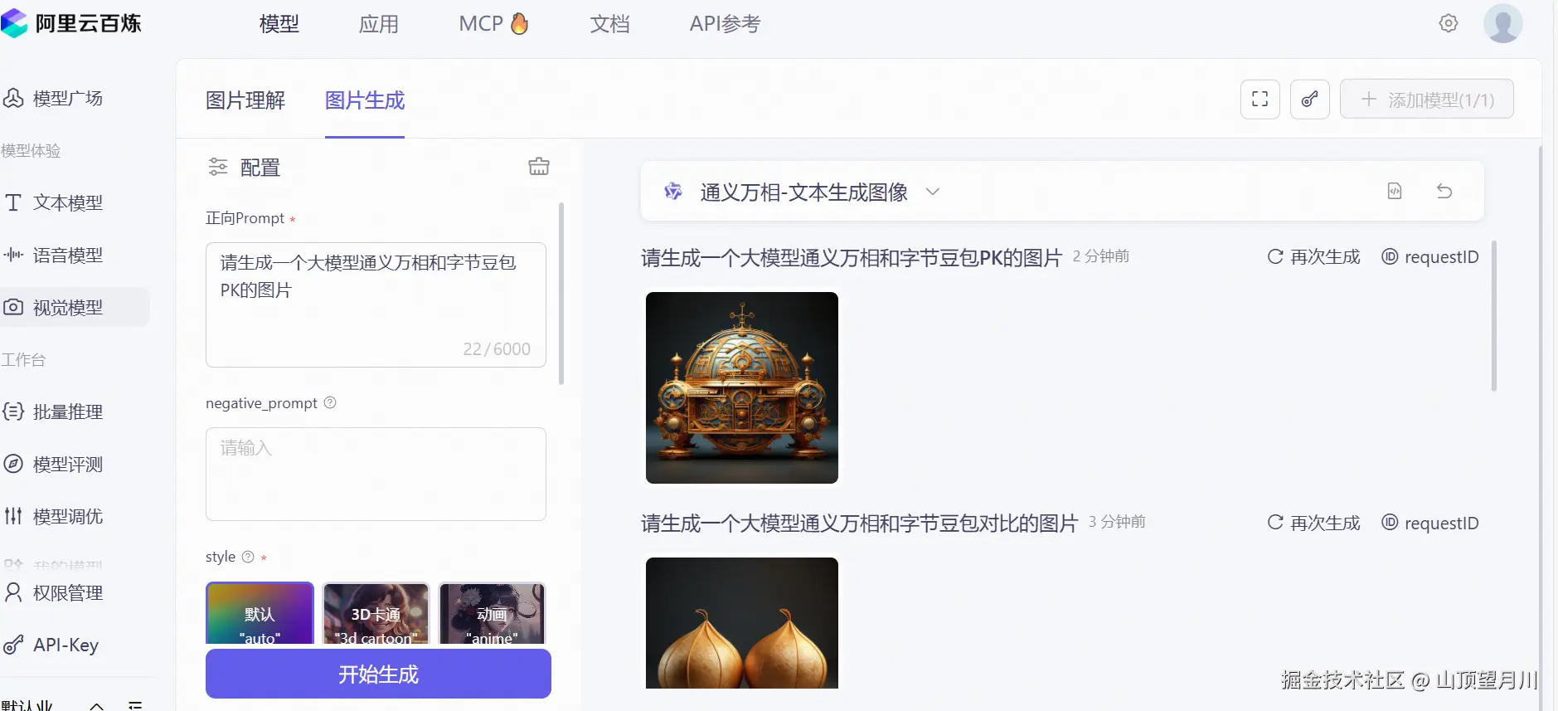The height and width of the screenshot is (711, 1558).
Task: Click 开始生成 button
Action: pyautogui.click(x=378, y=674)
